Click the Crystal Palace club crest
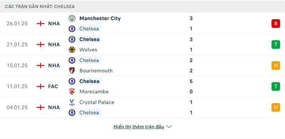The height and width of the screenshot is (139, 285). [x=72, y=102]
